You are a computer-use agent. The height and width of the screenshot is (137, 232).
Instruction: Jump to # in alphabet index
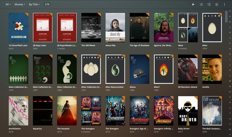[x=230, y=11]
